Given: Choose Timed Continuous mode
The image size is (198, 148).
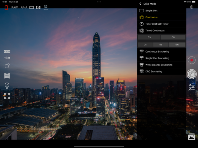Looking at the screenshot, I should (x=161, y=30).
